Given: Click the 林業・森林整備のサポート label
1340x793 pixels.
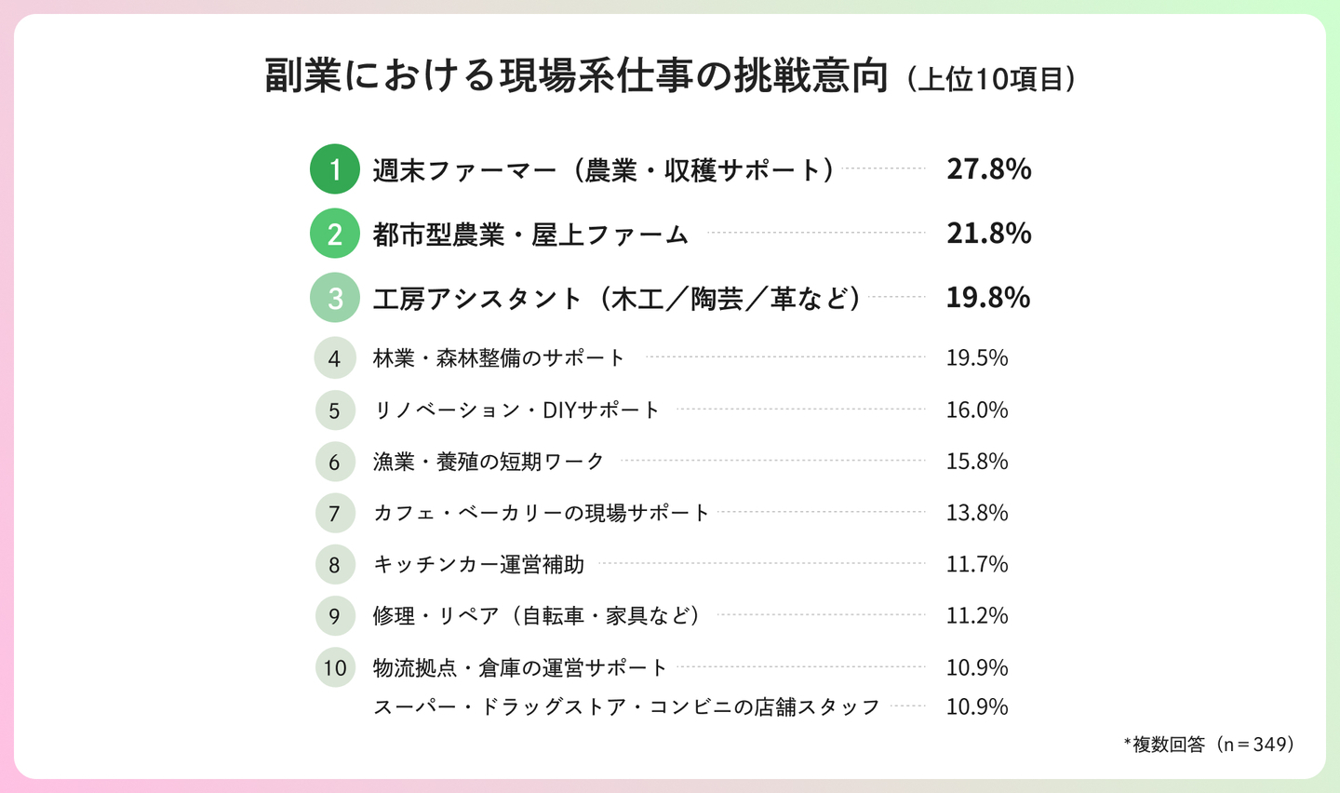Looking at the screenshot, I should pos(499,358).
